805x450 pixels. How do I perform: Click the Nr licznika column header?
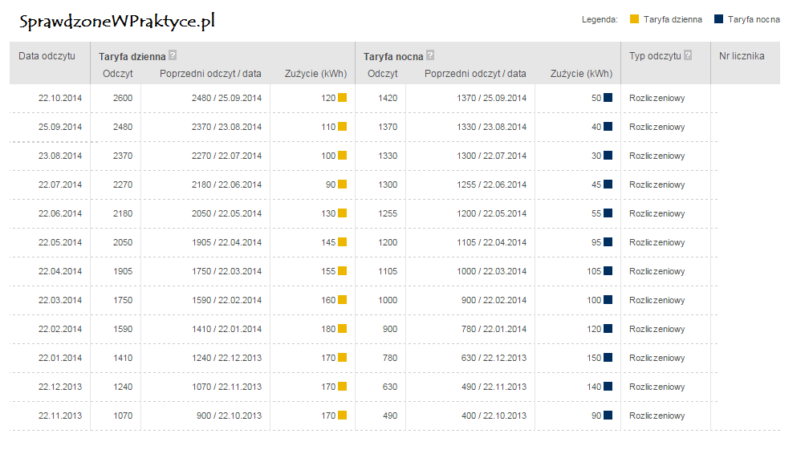[742, 56]
